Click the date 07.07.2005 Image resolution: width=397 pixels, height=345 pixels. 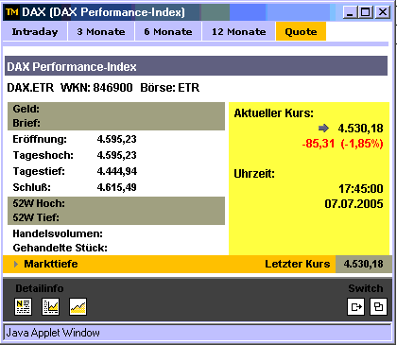pos(354,204)
